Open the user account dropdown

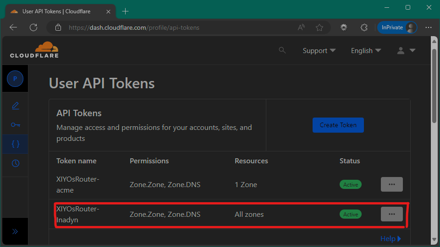tap(406, 51)
